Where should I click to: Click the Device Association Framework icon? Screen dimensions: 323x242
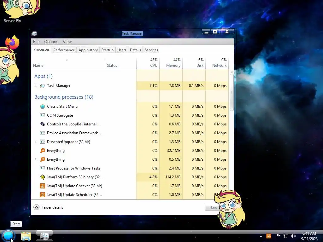(43, 133)
